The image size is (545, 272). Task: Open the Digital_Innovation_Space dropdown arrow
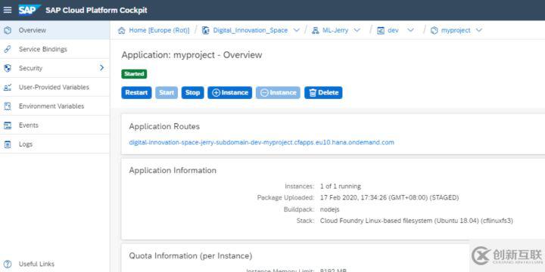click(x=297, y=30)
